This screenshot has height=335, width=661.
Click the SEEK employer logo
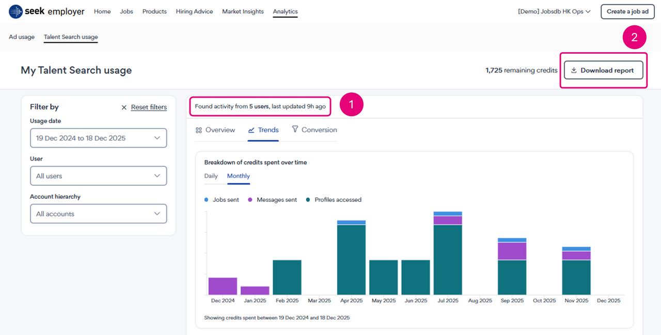click(46, 11)
